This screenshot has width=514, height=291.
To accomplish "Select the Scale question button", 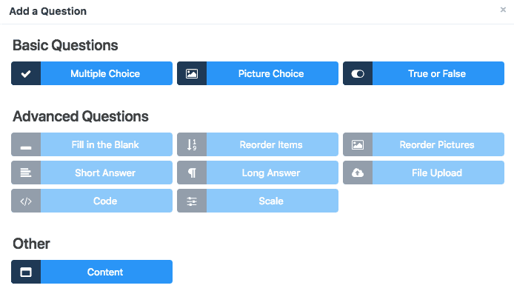I will pos(258,201).
